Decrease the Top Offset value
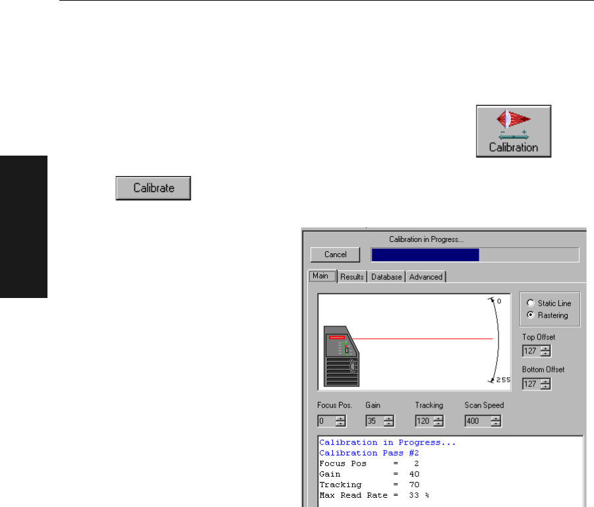 coord(545,353)
